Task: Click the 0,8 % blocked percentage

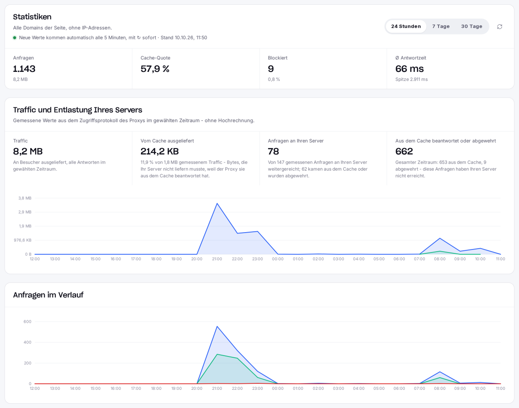Action: pyautogui.click(x=274, y=79)
